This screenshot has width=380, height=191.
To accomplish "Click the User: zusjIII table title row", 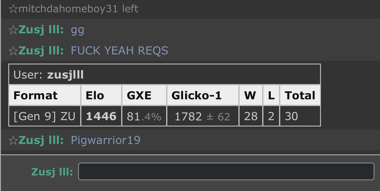I will point(165,75).
